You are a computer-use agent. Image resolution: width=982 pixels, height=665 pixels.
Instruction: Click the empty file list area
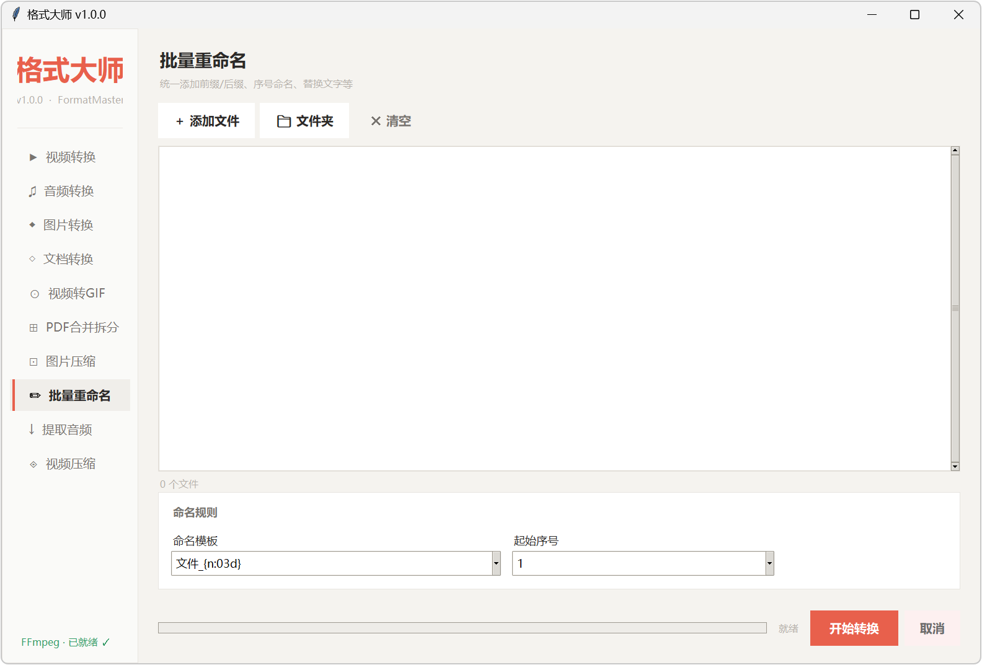555,309
